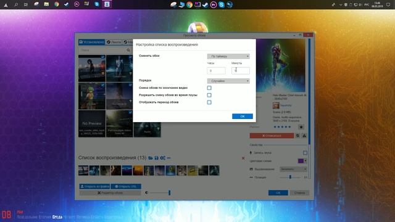Image resolution: width=395 pixels, height=222 pixels.
Task: Click the minutes input field
Action: pyautogui.click(x=241, y=71)
